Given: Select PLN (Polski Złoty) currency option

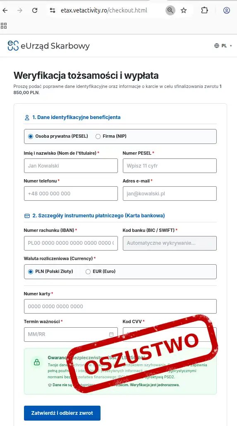Looking at the screenshot, I should (x=50, y=271).
